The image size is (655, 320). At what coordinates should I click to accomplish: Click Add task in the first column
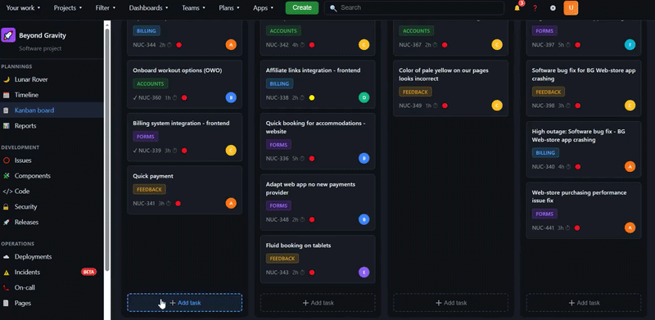pos(185,303)
